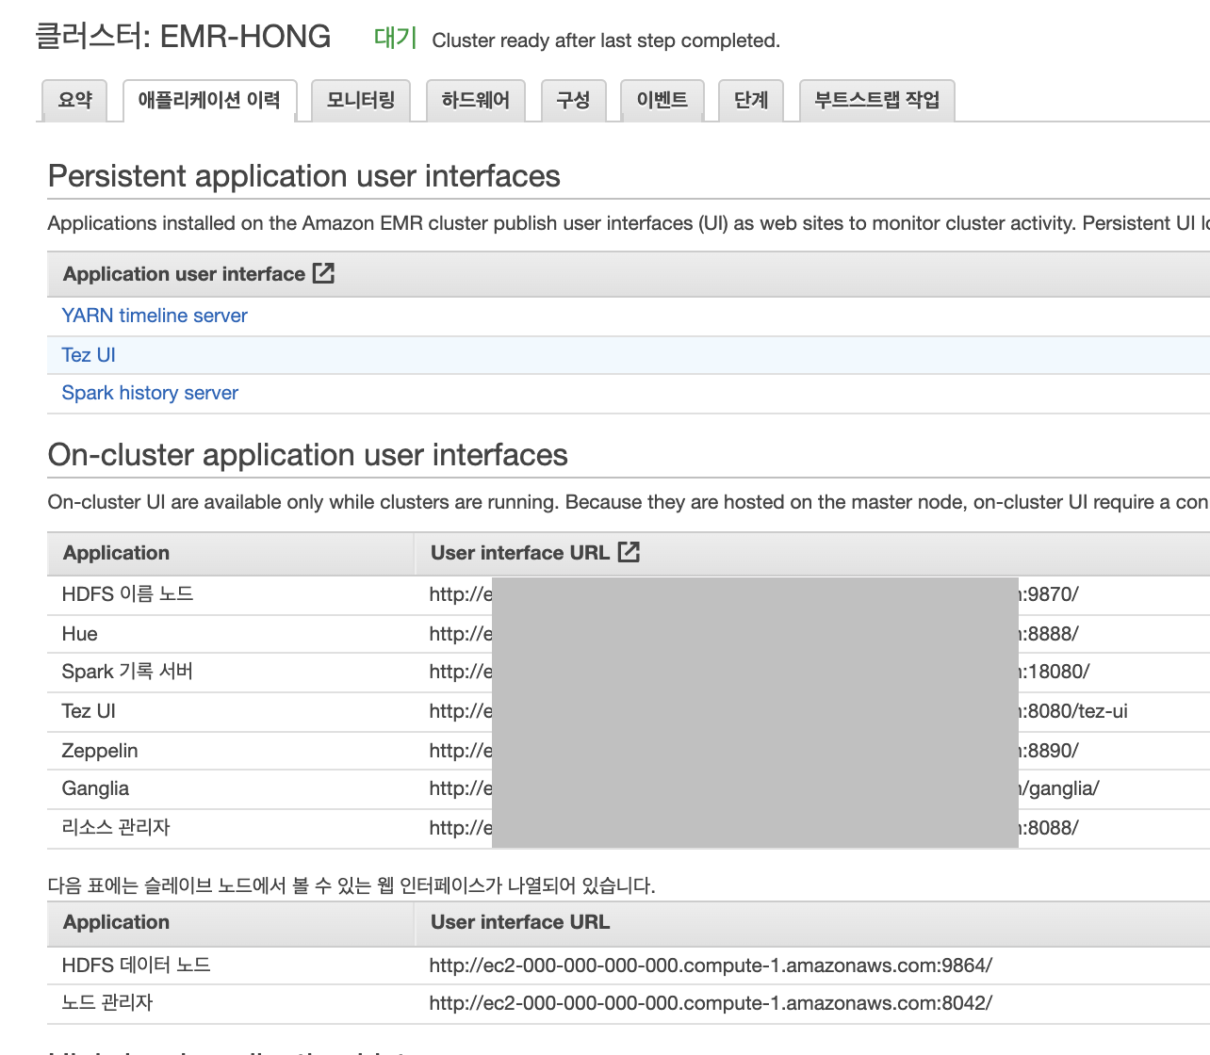This screenshot has width=1210, height=1055.
Task: Click the slave-node table 'Application' column header
Action: coord(116,922)
